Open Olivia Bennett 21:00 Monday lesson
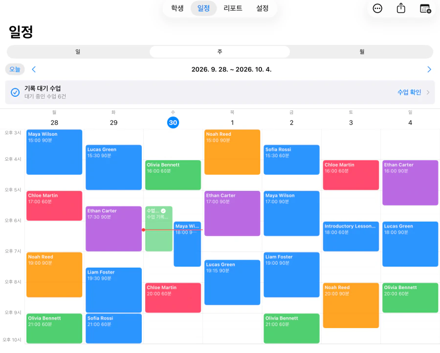440x353 pixels. click(x=54, y=329)
